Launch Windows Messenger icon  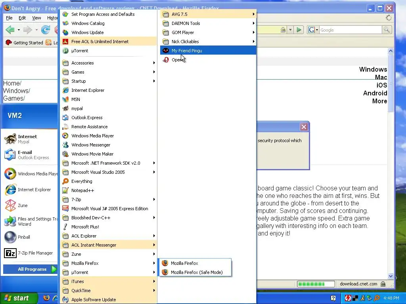65,145
